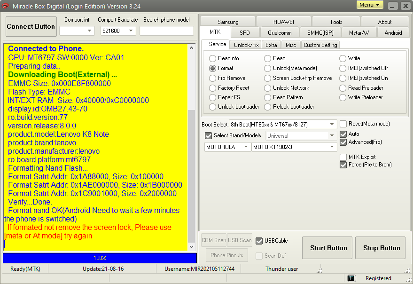Screen dimensions: 413x284
Task: Open the Comport Baudrate 921600 dropdown
Action: coord(118,31)
